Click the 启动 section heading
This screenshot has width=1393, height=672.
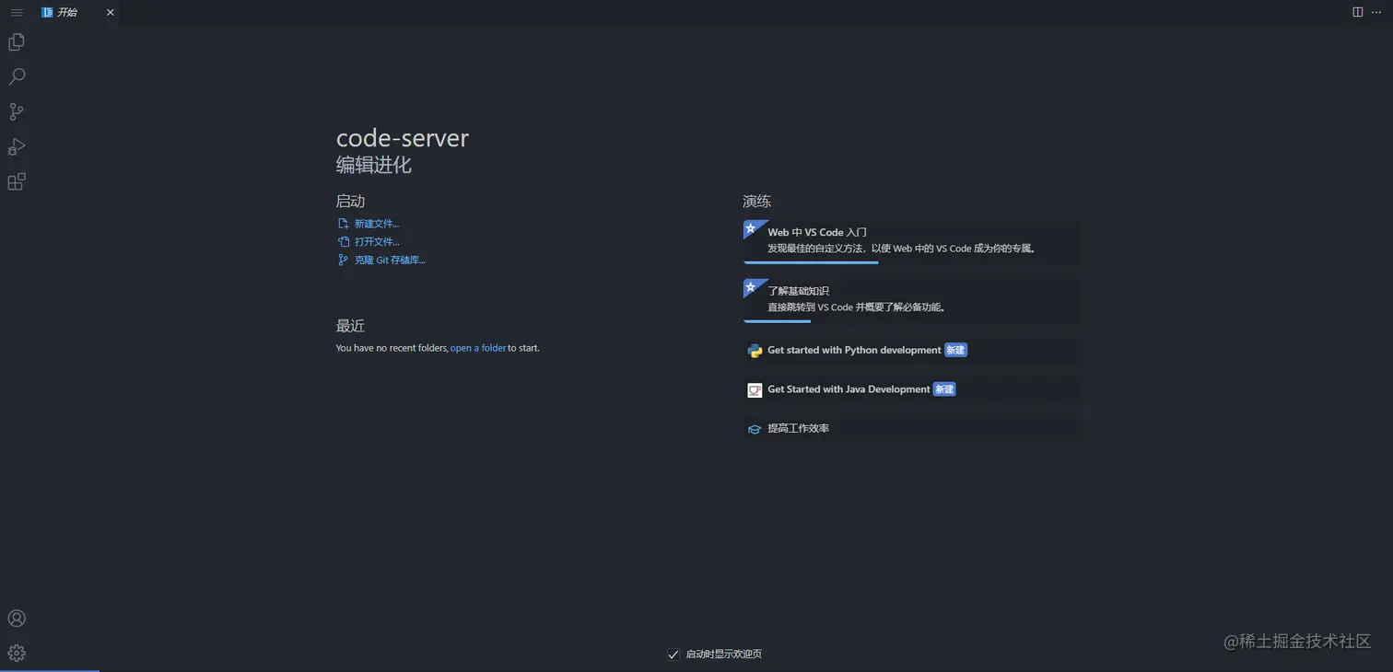(x=350, y=202)
